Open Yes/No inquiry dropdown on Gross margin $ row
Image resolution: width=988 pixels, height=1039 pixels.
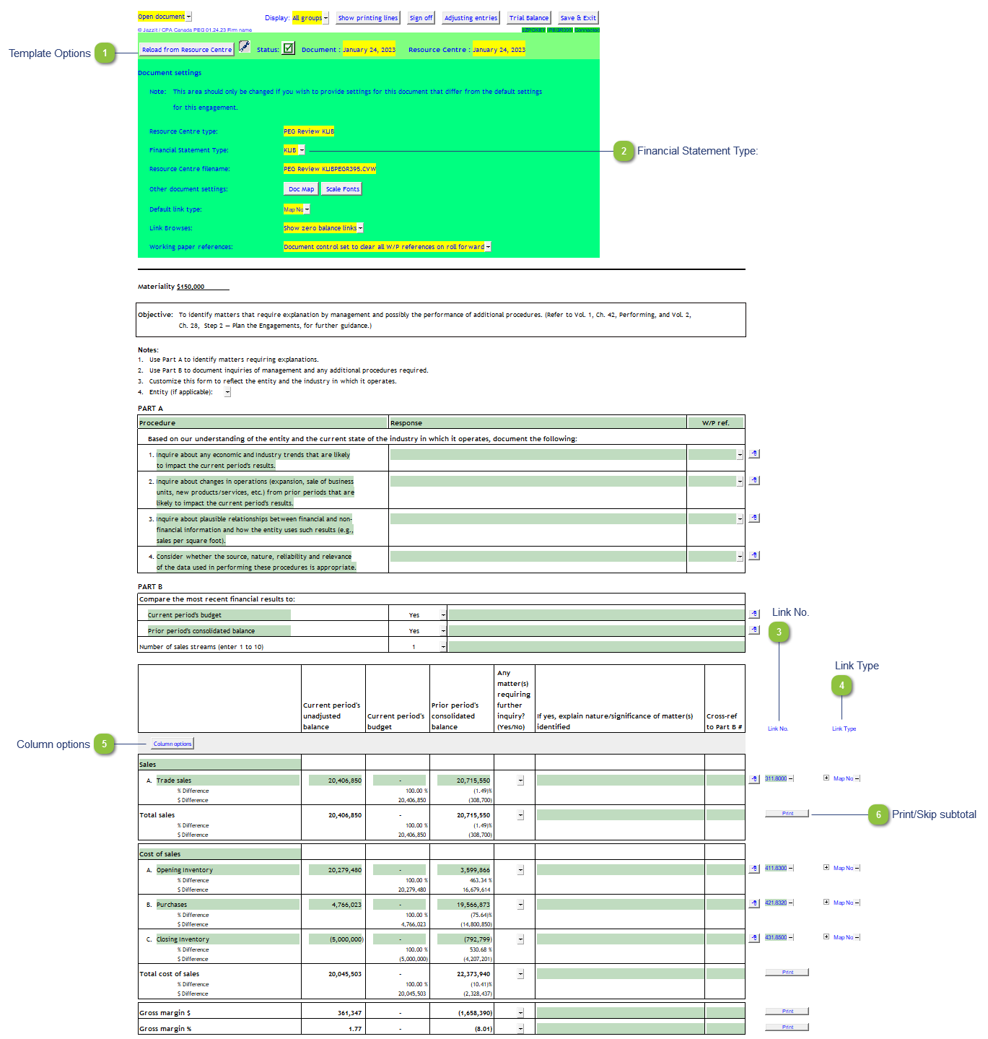pyautogui.click(x=520, y=1013)
